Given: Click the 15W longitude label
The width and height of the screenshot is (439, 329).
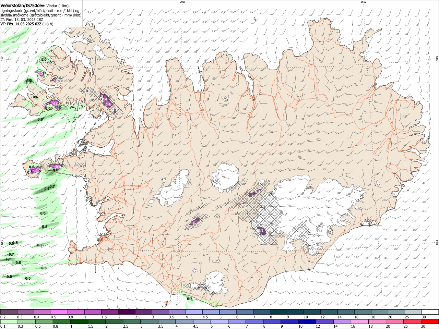Looking at the screenshot, I should click(x=363, y=2).
